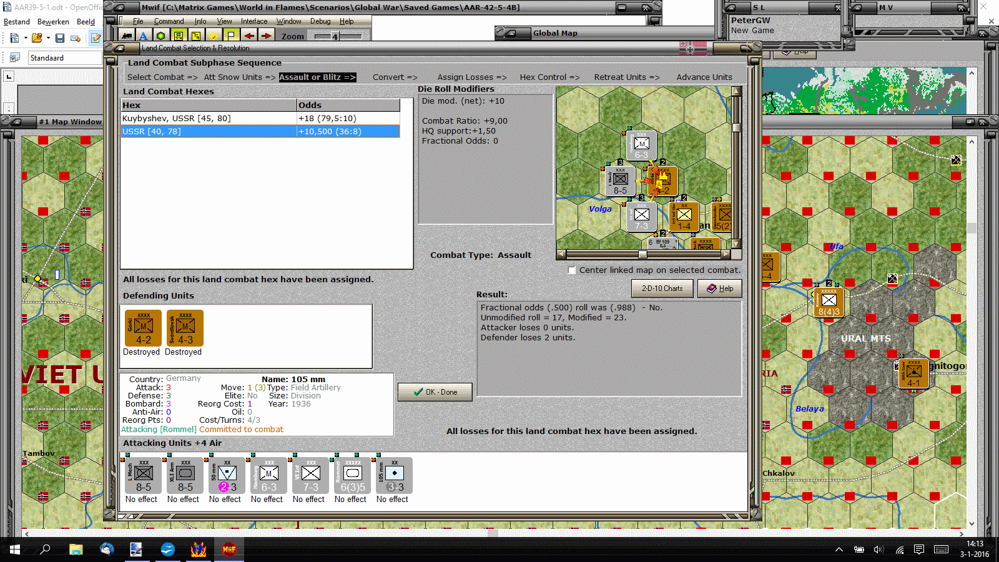Click the green hex toolbar icon
Screen dimensions: 999x562
[161, 36]
